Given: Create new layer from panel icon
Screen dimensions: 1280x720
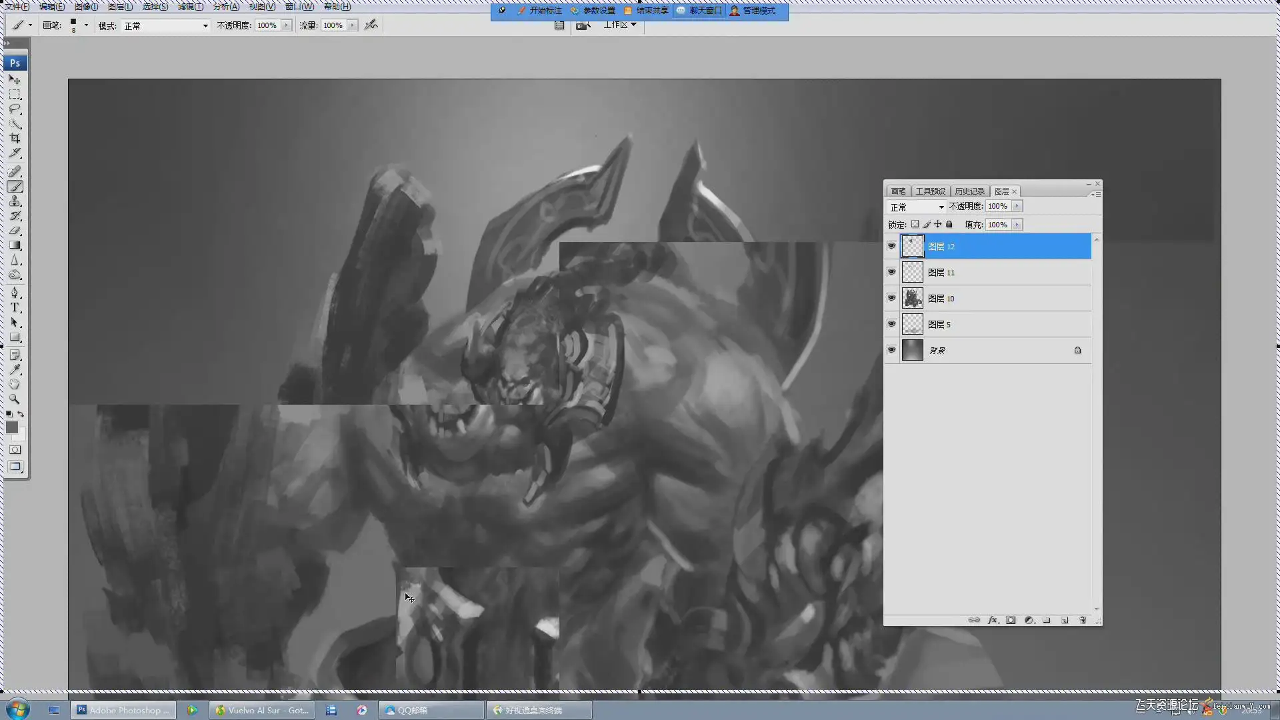Looking at the screenshot, I should (x=1065, y=620).
